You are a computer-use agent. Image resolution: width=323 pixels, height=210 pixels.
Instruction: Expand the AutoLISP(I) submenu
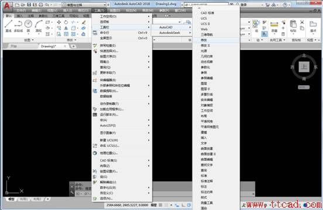pos(122,125)
